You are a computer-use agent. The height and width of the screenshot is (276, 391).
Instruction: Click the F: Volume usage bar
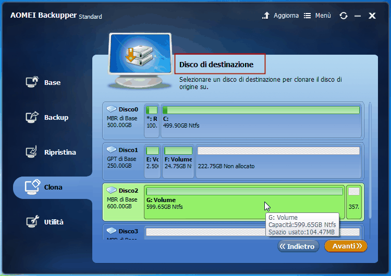pyautogui.click(x=178, y=150)
